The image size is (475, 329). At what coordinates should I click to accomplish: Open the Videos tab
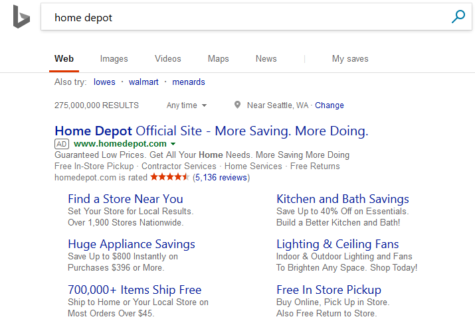pyautogui.click(x=167, y=59)
